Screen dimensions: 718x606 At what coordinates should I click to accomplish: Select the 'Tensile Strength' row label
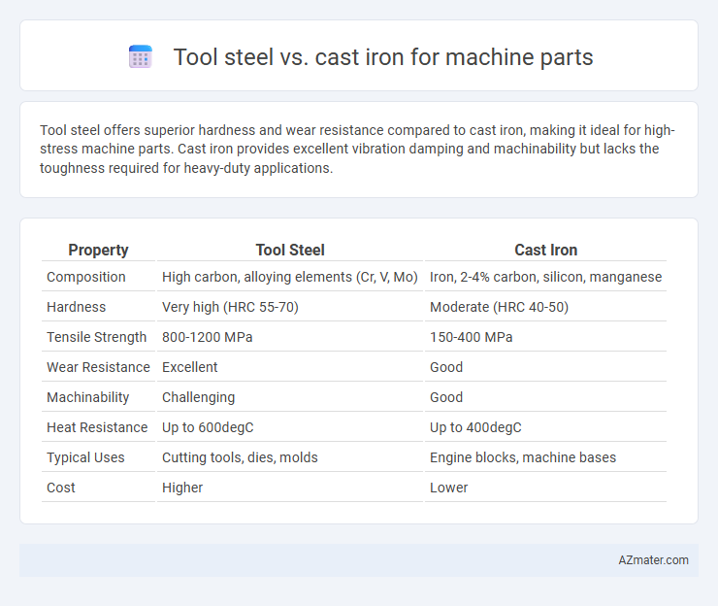coord(97,337)
